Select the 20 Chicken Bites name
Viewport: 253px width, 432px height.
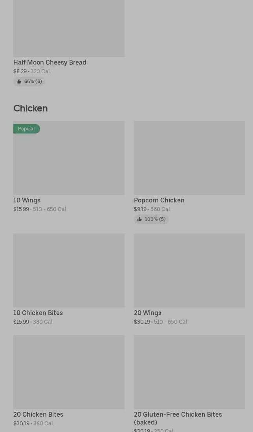pyautogui.click(x=38, y=414)
